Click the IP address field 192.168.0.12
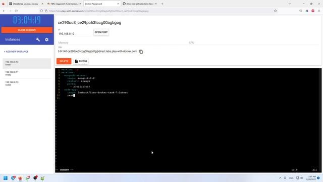Viewport: 323px width, 182px height. (x=75, y=34)
